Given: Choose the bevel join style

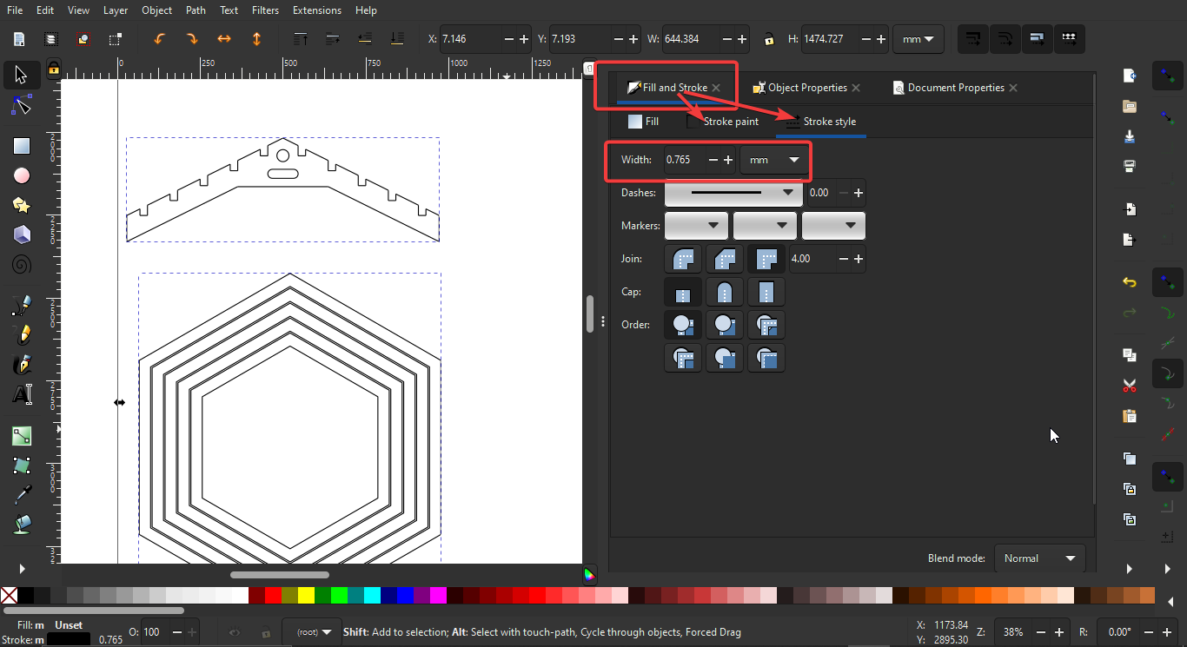Looking at the screenshot, I should (724, 259).
